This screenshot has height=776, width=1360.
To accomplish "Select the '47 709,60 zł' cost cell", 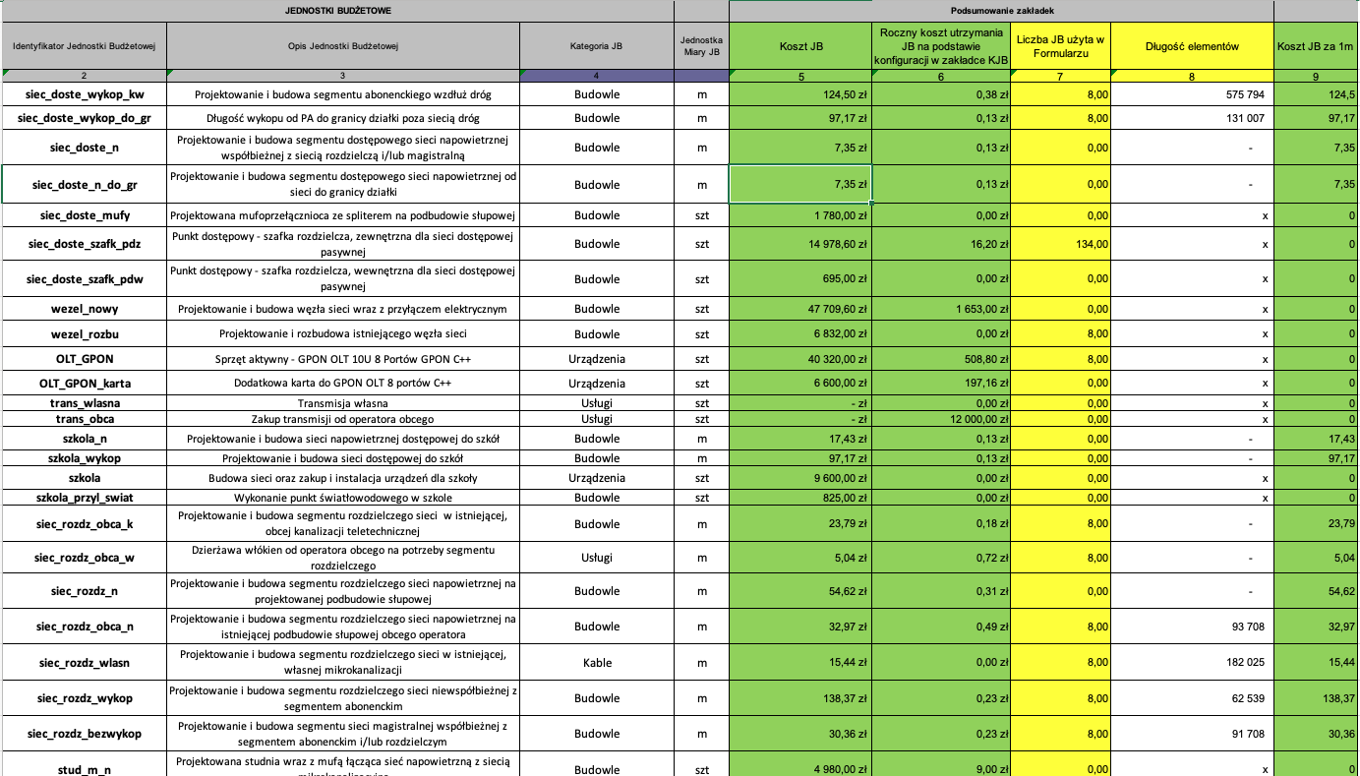I will click(800, 309).
